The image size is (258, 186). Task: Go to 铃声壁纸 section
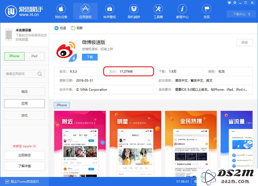click(110, 11)
